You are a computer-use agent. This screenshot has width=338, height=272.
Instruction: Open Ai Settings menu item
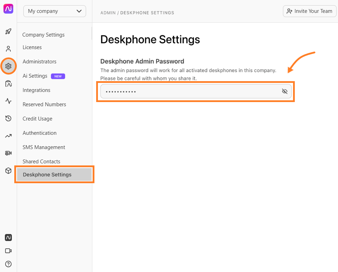[35, 76]
